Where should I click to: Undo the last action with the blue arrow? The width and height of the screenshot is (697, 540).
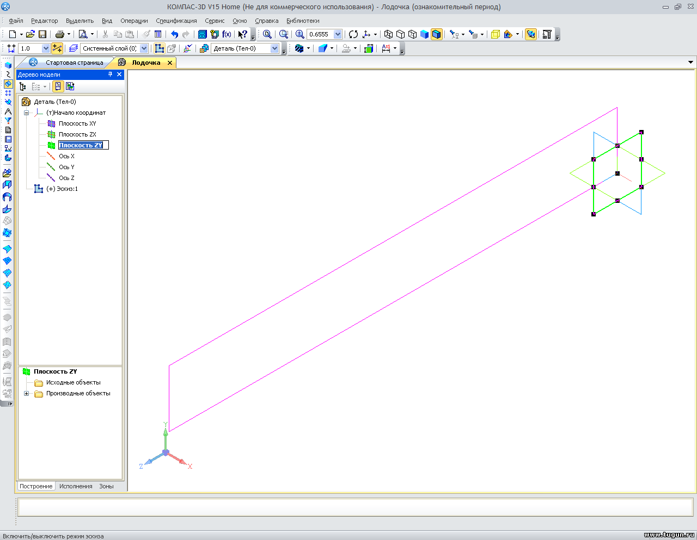click(174, 34)
